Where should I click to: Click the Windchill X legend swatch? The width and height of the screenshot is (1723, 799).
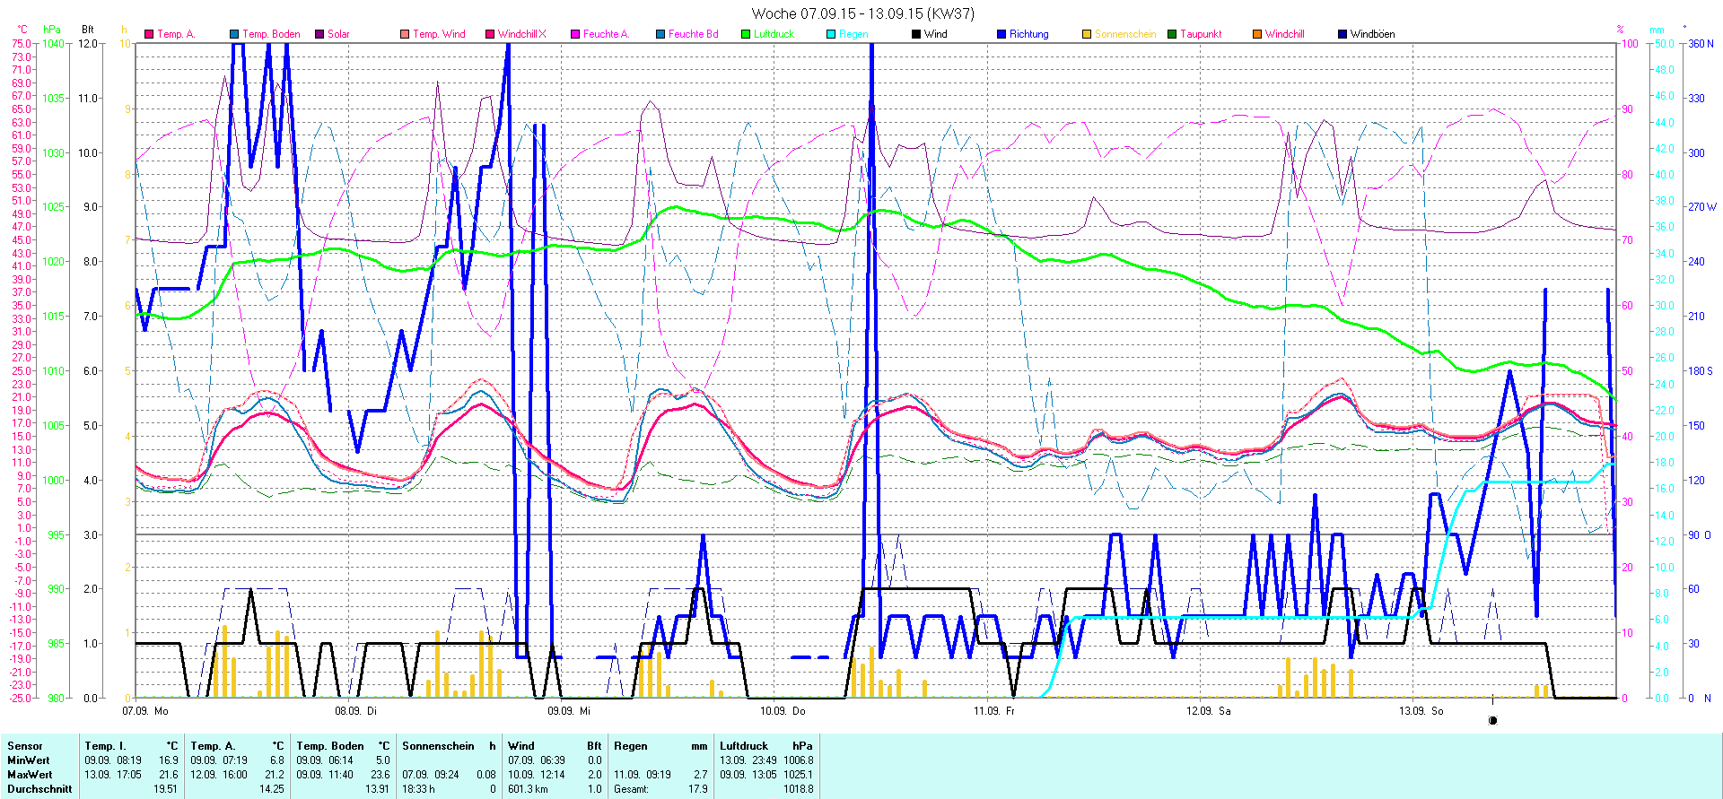(x=490, y=34)
